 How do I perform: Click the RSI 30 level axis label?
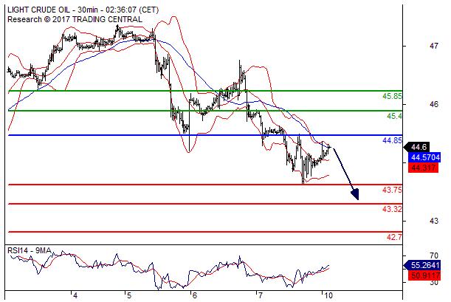pyautogui.click(x=434, y=283)
